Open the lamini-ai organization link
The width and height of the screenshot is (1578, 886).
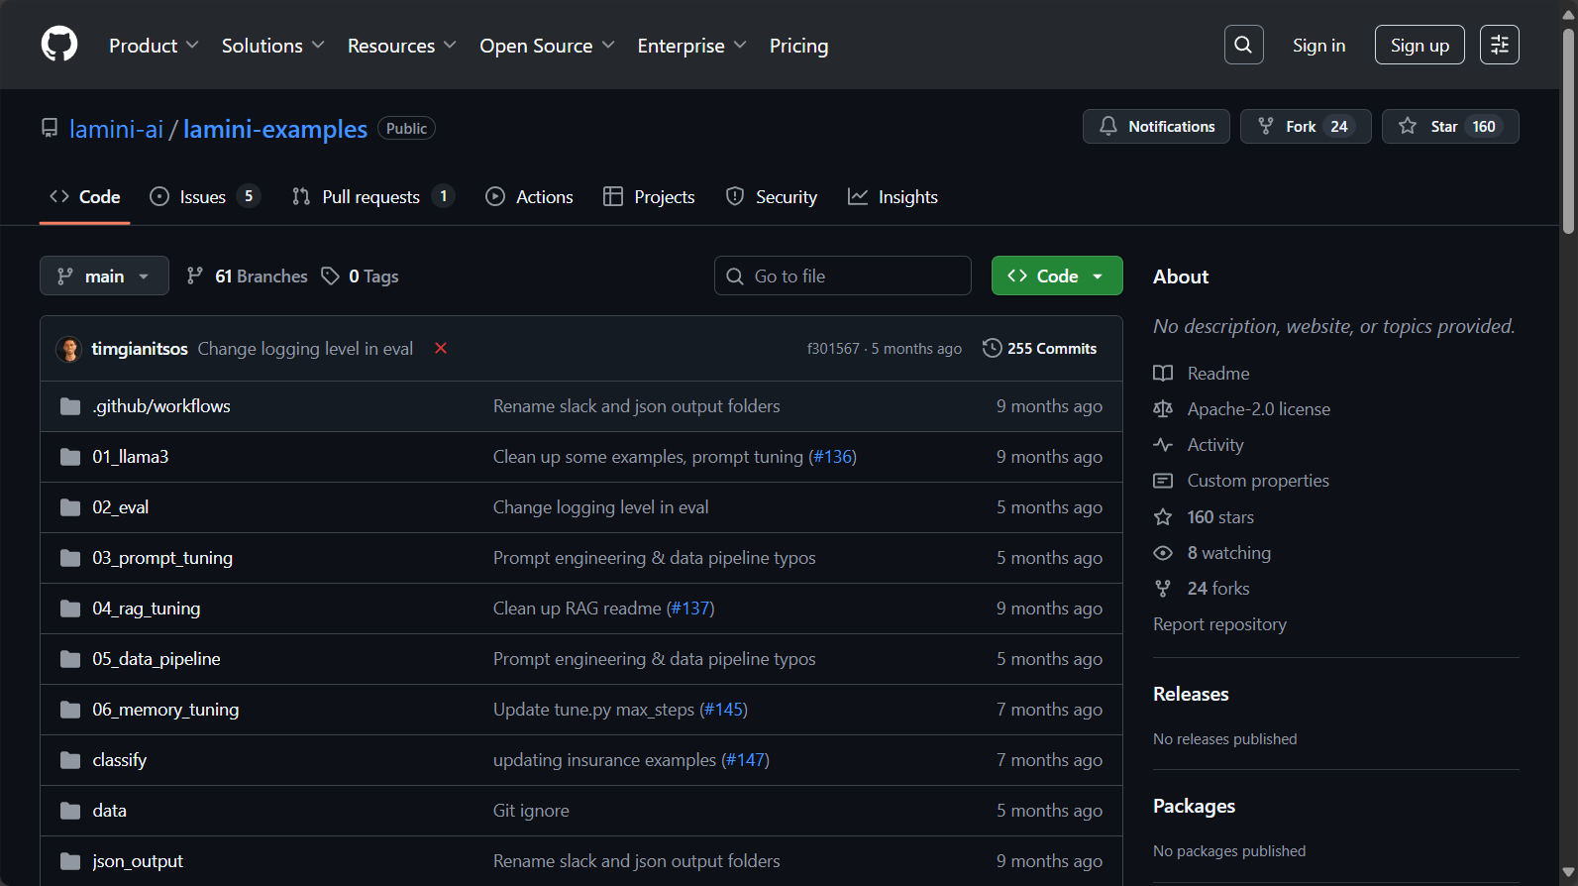click(116, 129)
